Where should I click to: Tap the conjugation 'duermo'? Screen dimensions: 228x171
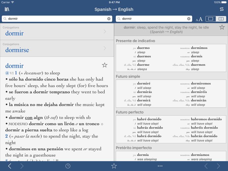pyautogui.click(x=143, y=48)
